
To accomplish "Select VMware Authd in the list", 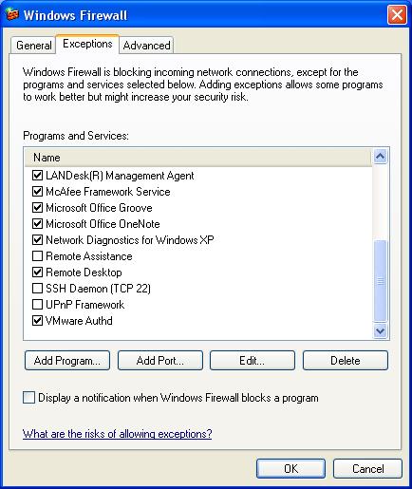I will click(79, 321).
